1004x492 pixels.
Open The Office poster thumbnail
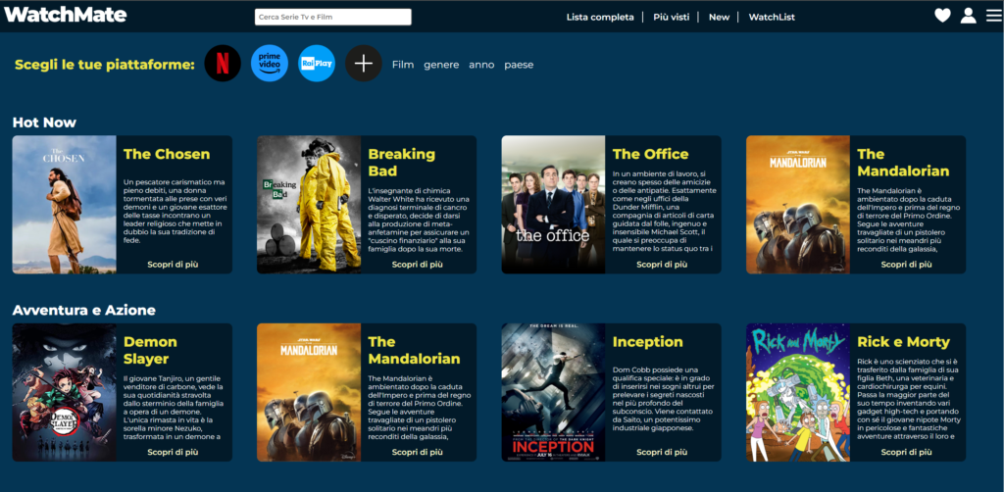(x=553, y=205)
